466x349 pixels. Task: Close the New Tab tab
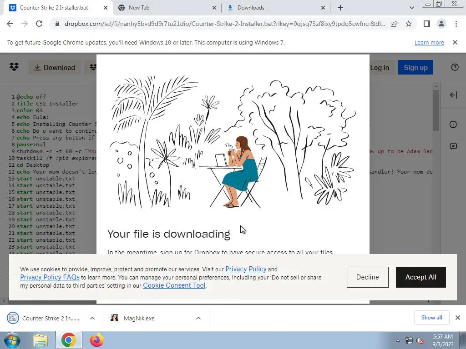(x=214, y=8)
